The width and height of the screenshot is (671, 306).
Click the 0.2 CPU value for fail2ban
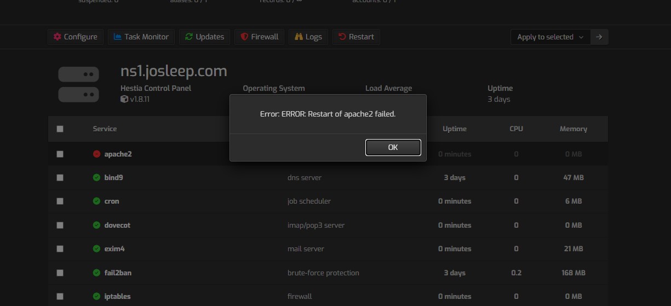(516, 273)
